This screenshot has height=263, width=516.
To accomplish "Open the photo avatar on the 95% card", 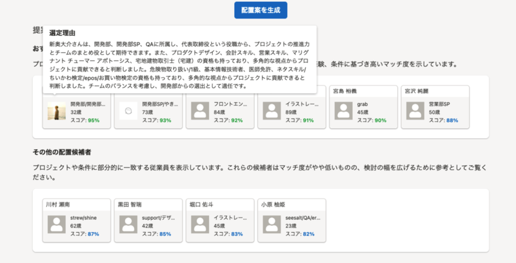I will (57, 111).
